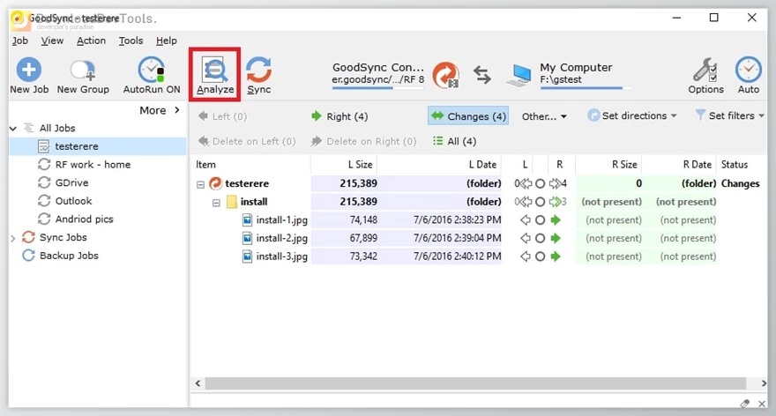The image size is (776, 416).
Task: Swap sync direction with arrows icon
Action: click(x=482, y=75)
